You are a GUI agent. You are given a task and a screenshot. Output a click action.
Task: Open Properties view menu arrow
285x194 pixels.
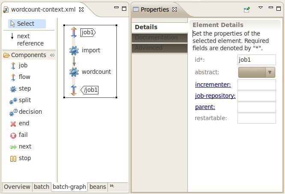(261, 9)
